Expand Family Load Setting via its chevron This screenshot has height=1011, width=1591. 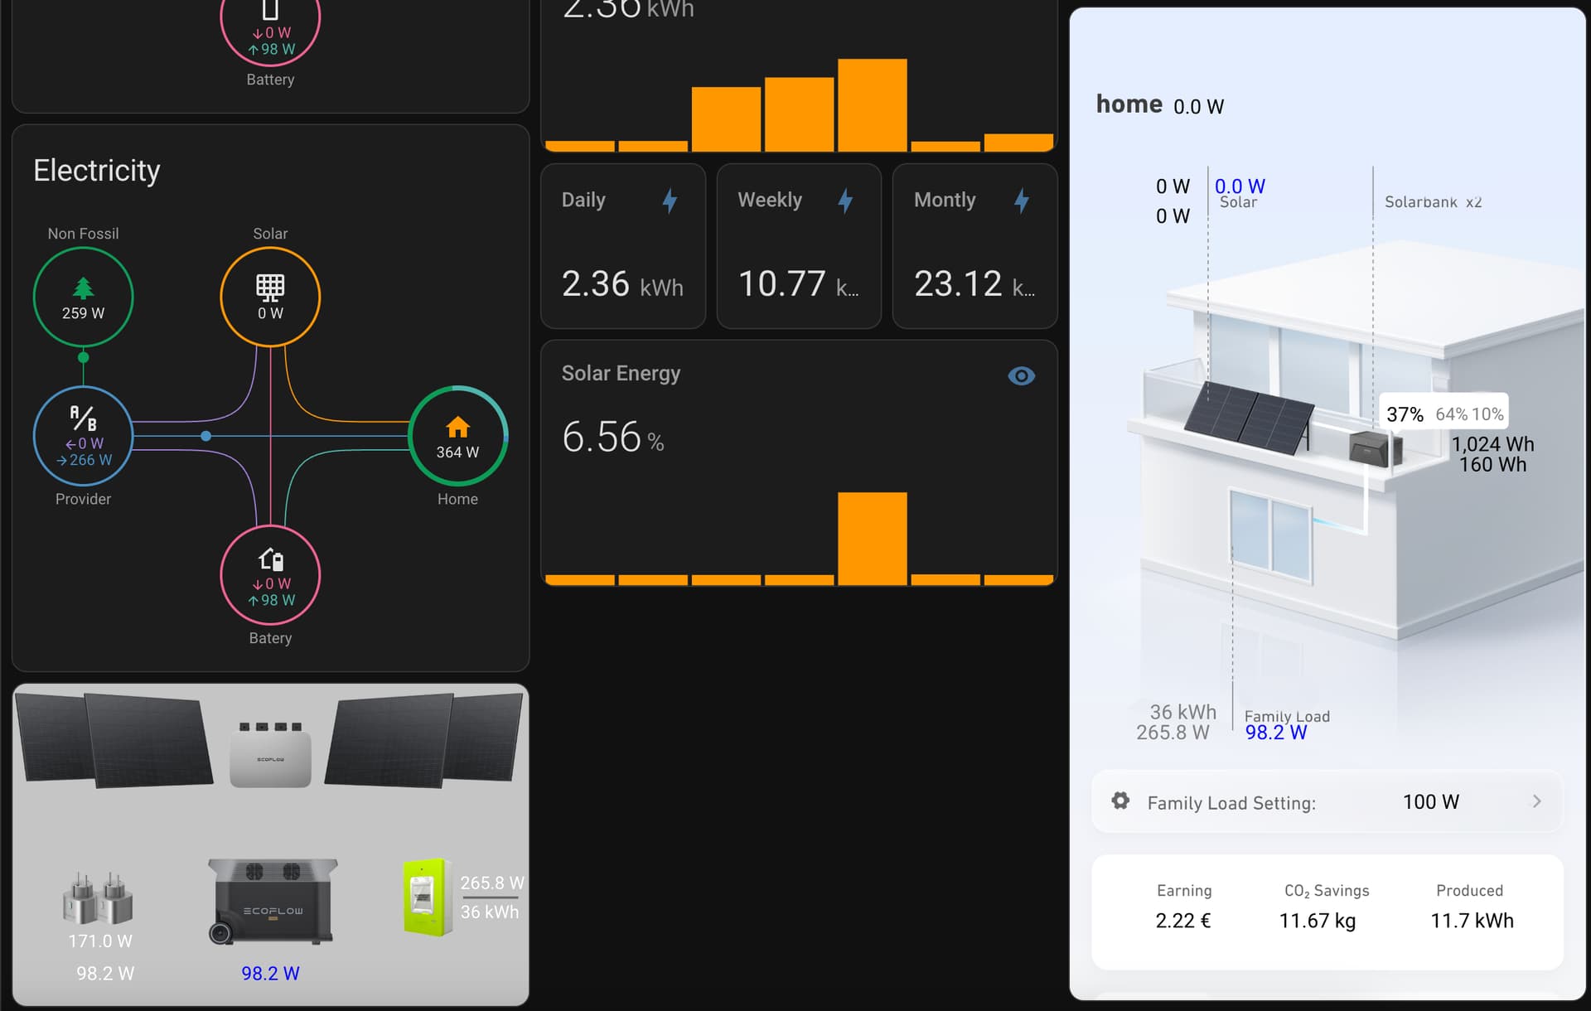point(1535,801)
